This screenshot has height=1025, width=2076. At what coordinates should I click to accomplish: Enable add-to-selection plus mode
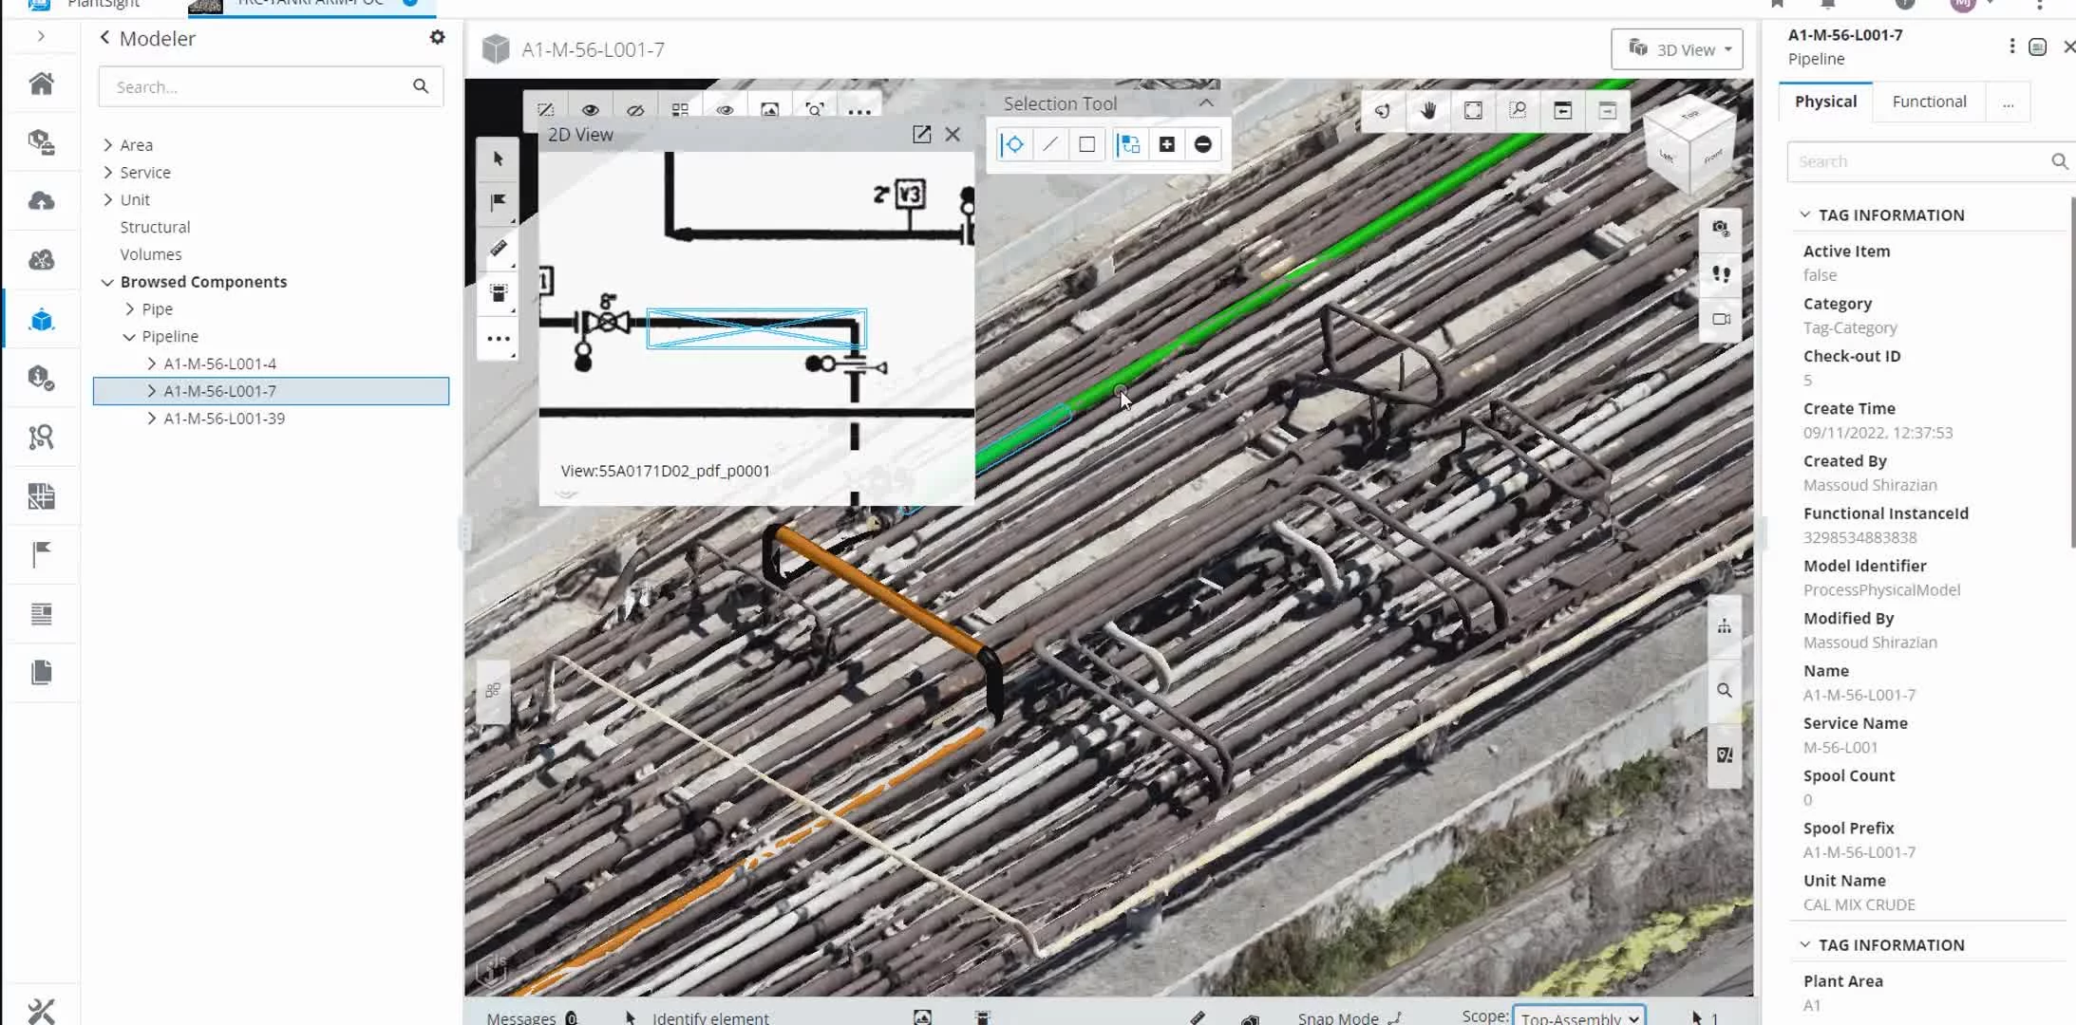[1167, 144]
